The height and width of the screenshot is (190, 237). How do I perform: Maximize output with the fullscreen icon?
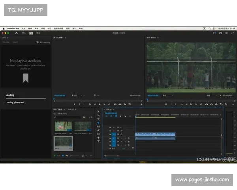(x=233, y=33)
